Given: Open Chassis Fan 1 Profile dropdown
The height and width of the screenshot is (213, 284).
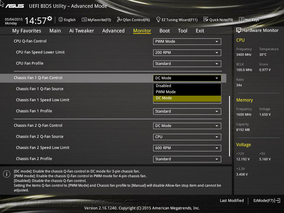Looking at the screenshot, I should point(187,111).
